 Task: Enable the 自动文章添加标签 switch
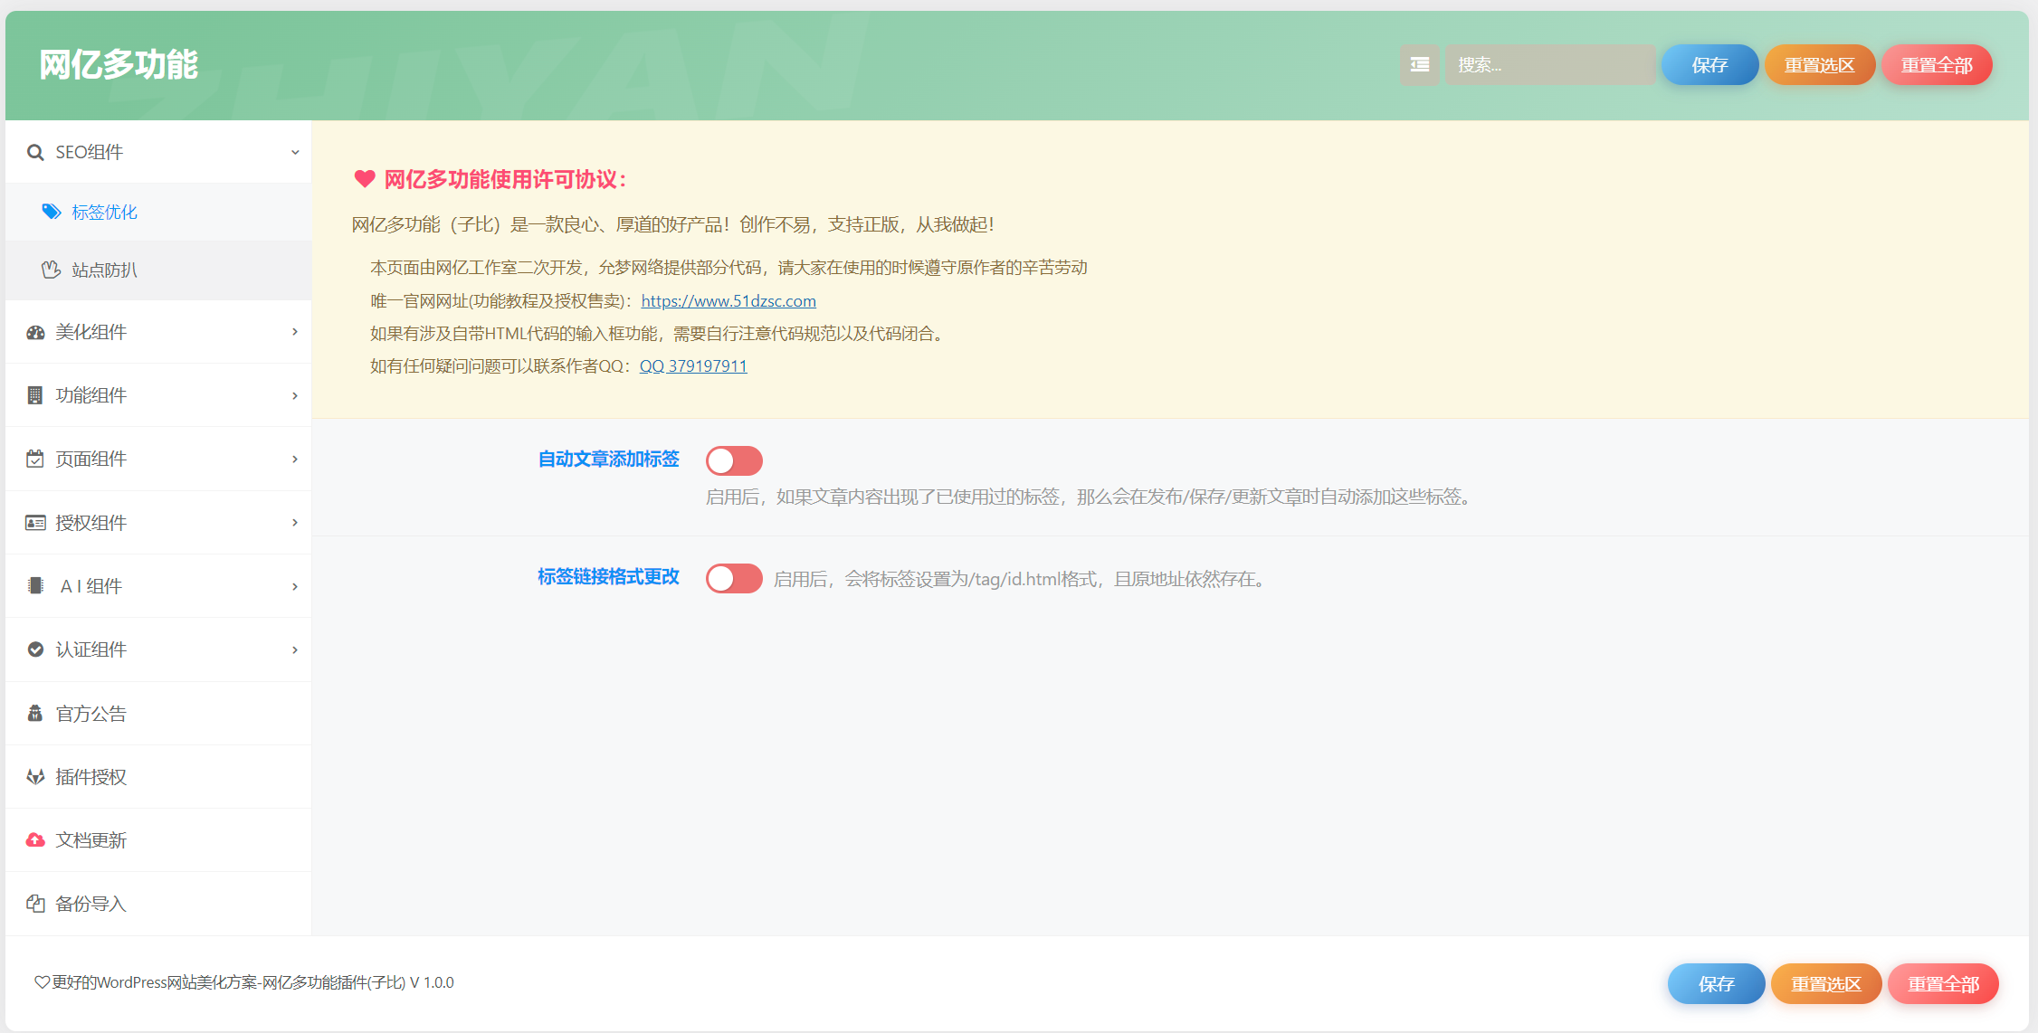[734, 460]
